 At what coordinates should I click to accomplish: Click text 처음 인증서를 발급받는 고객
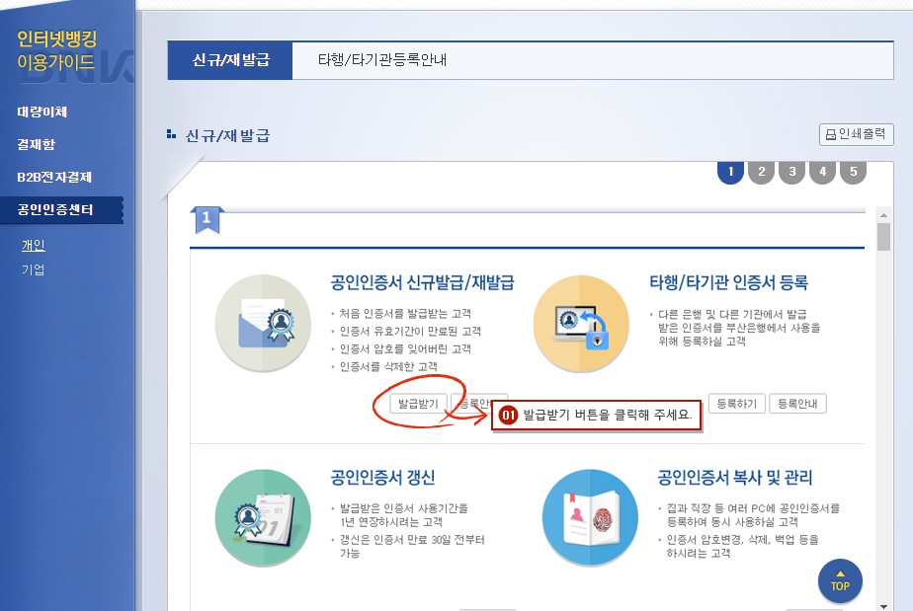coord(405,314)
